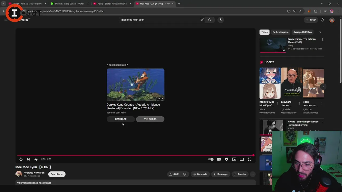Open Kronii's Moe Moe Kyun short
The width and height of the screenshot is (342, 192).
pyautogui.click(x=270, y=83)
